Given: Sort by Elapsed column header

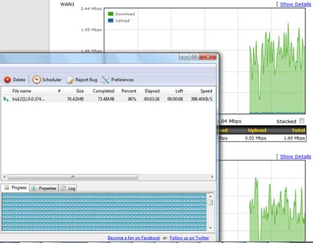Looking at the screenshot, I should tap(152, 91).
